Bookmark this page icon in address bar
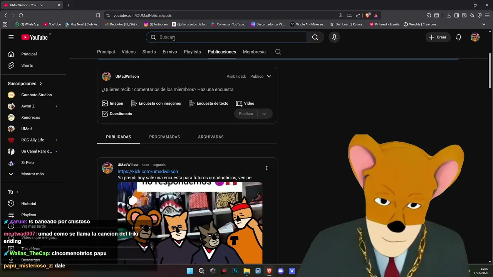This screenshot has height=277, width=493. 98,15
